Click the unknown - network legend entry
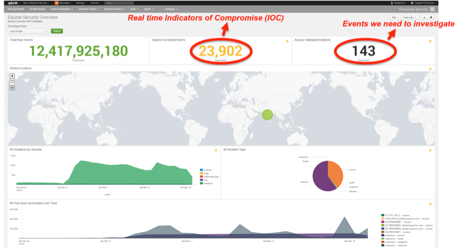461x248 pixels. (394, 245)
